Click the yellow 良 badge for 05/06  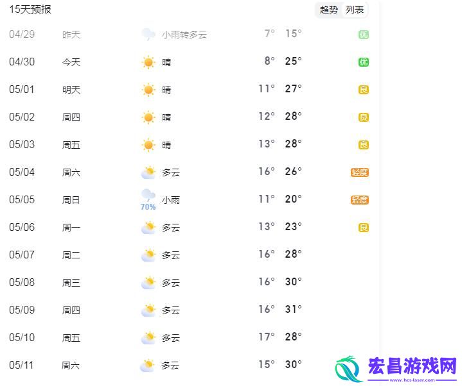click(364, 228)
